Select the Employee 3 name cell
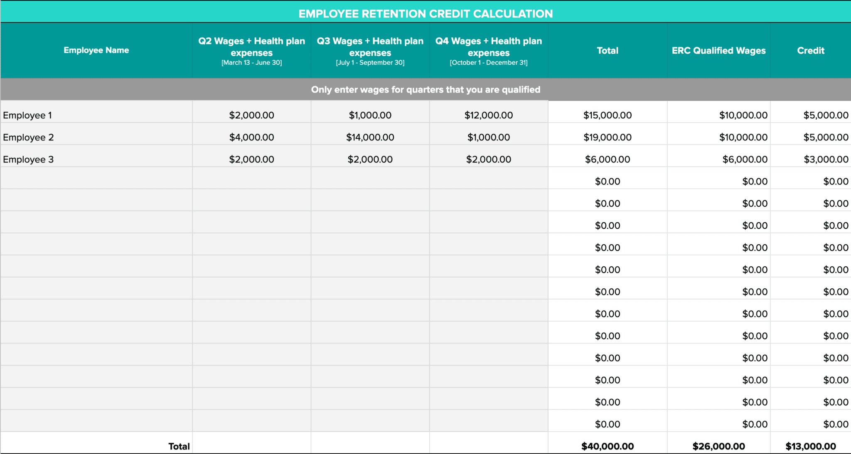 (28, 159)
